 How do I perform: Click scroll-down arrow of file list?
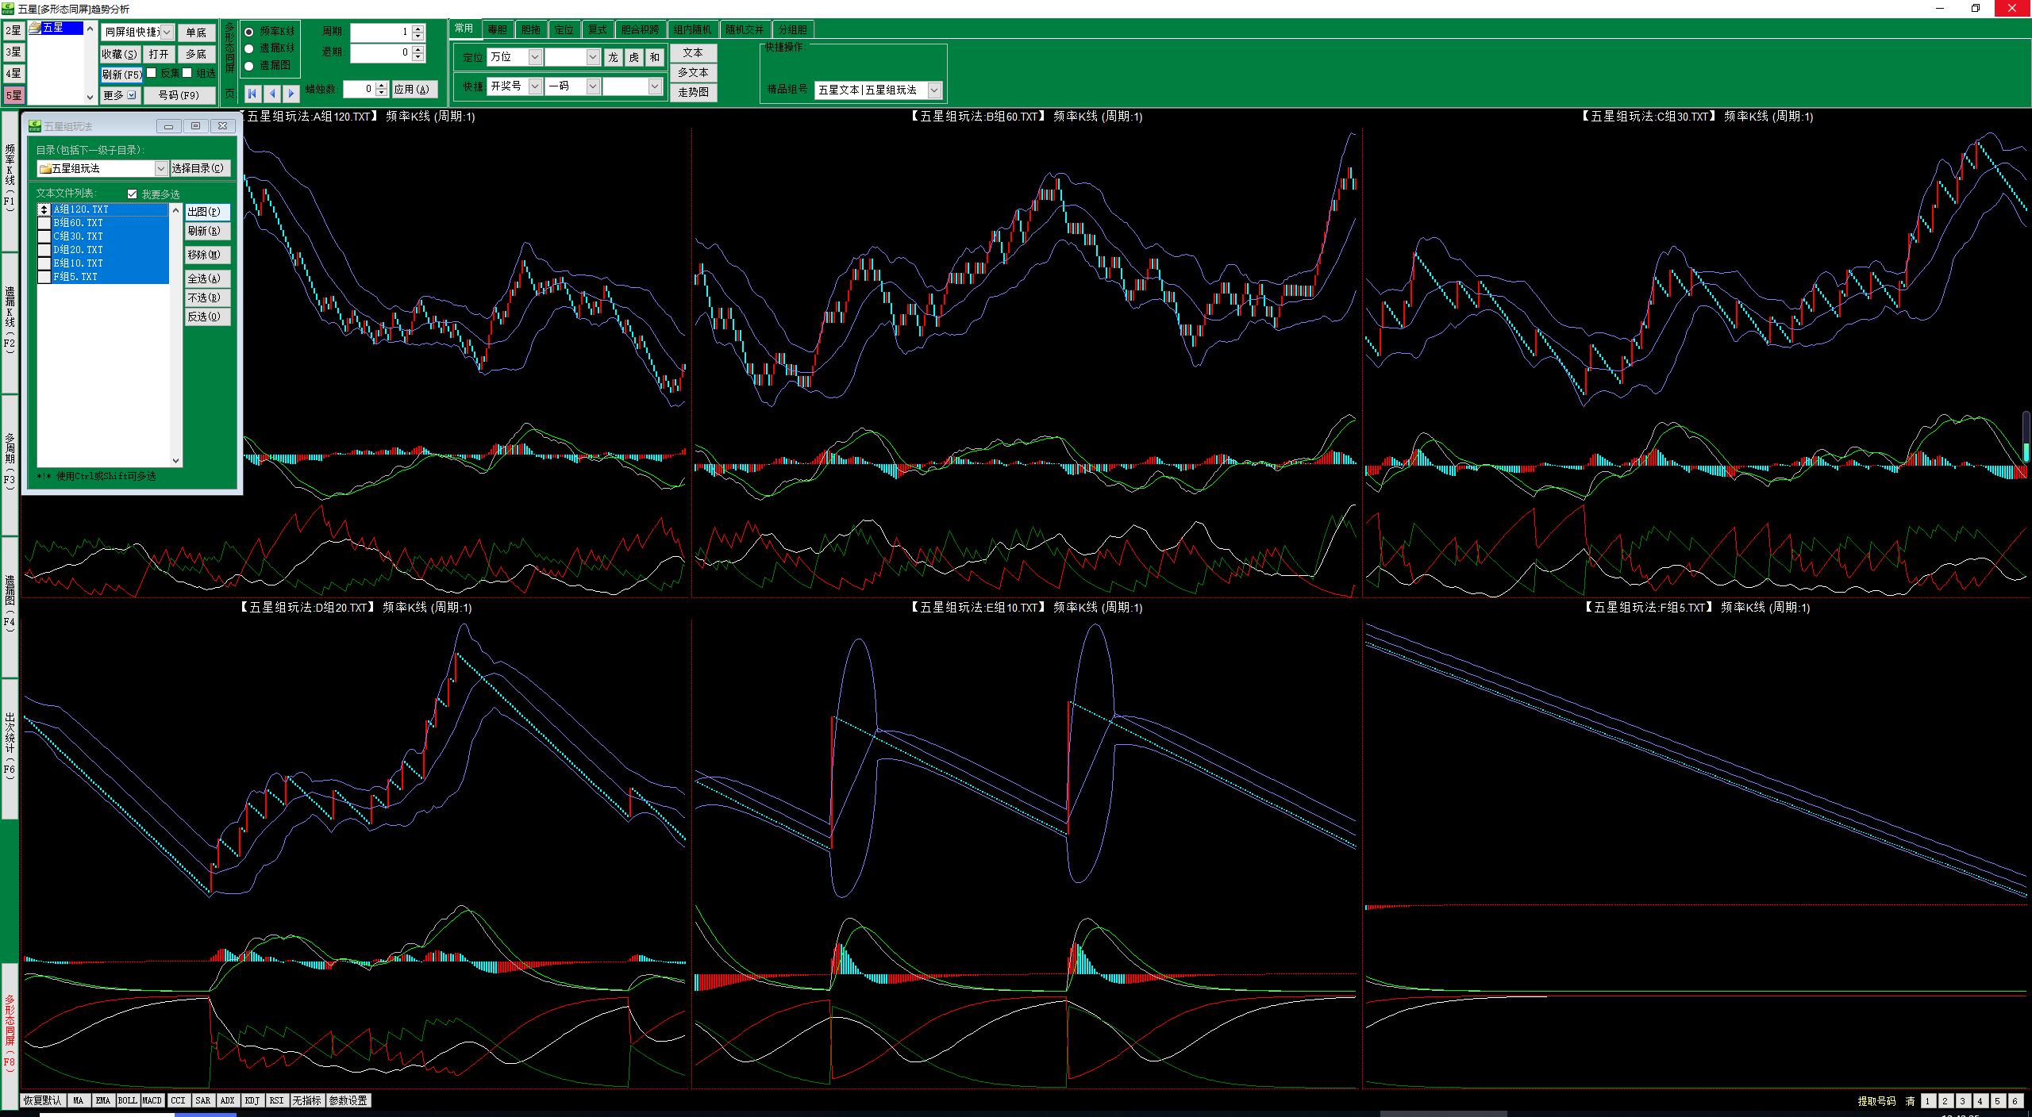point(176,460)
